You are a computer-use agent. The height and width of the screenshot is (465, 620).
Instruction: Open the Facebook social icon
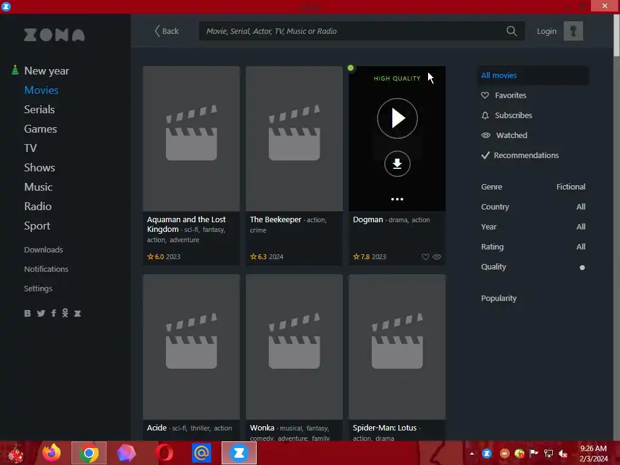pyautogui.click(x=53, y=313)
